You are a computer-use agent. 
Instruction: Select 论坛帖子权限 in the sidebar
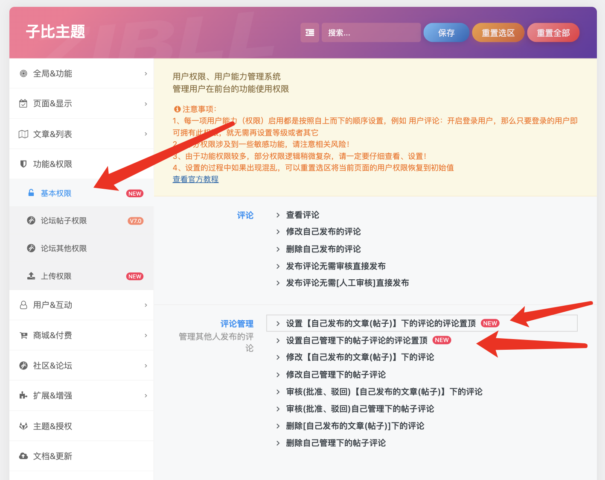tap(64, 220)
